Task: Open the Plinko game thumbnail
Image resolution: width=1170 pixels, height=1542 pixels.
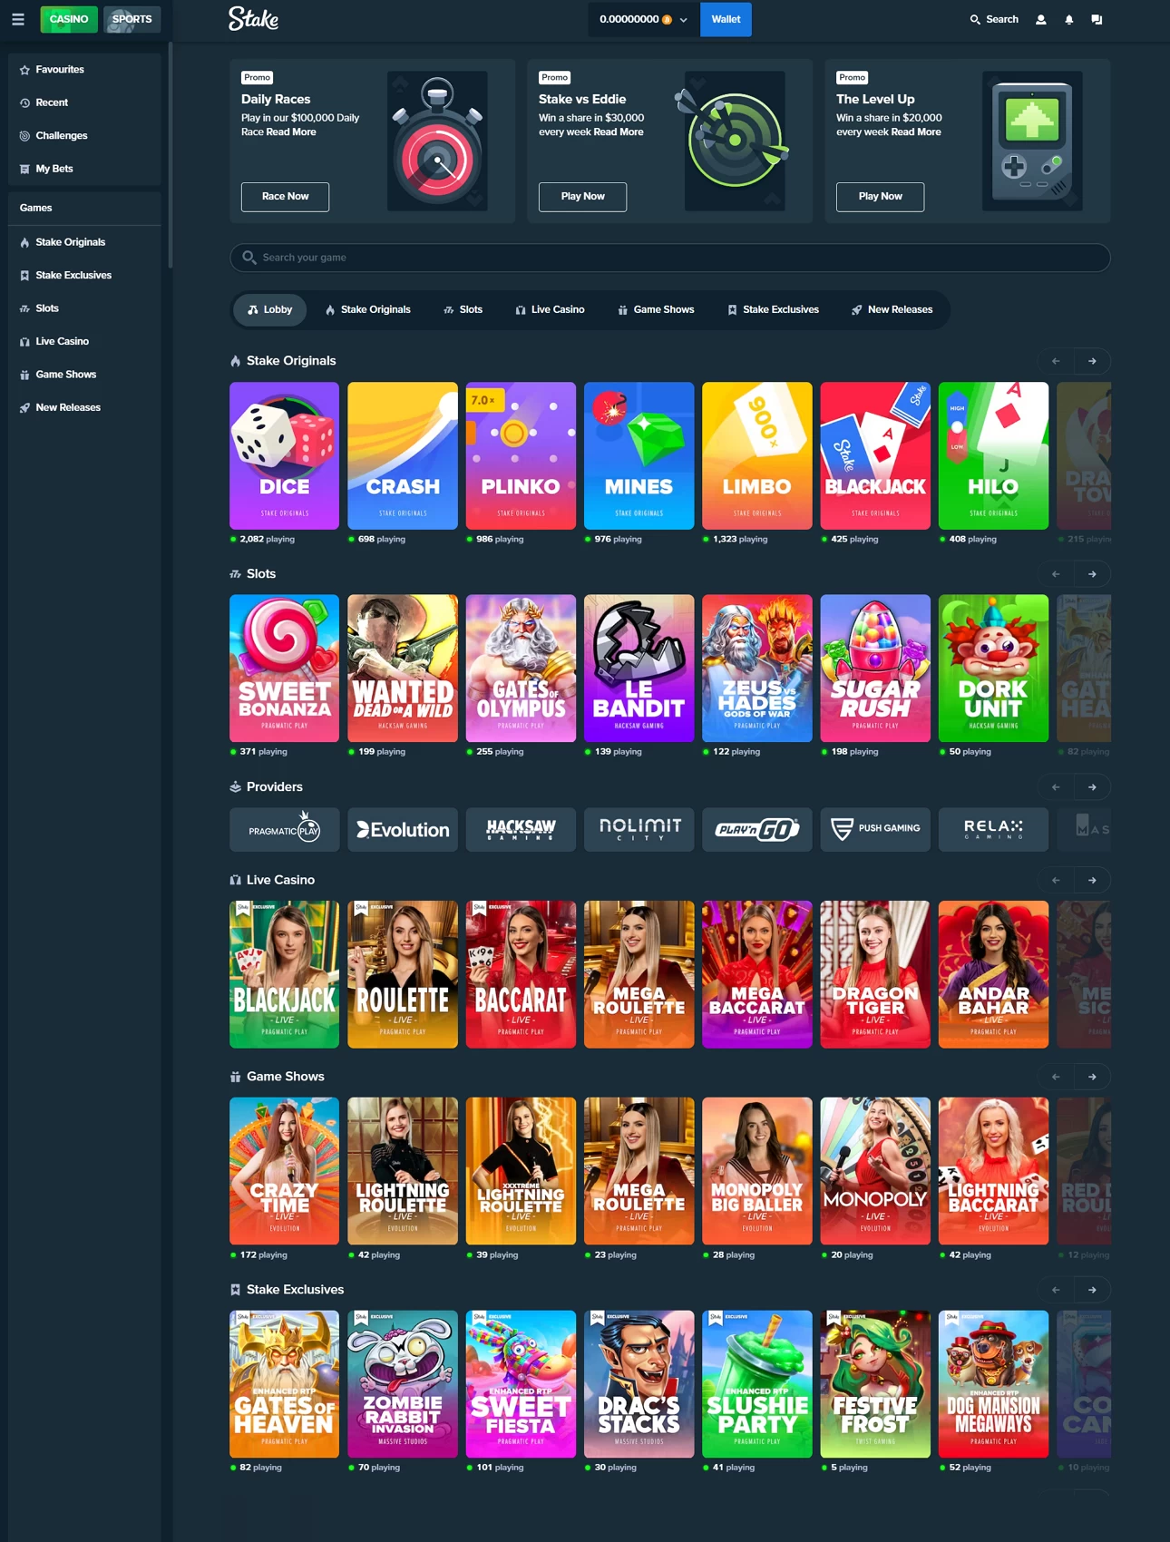Action: (521, 455)
